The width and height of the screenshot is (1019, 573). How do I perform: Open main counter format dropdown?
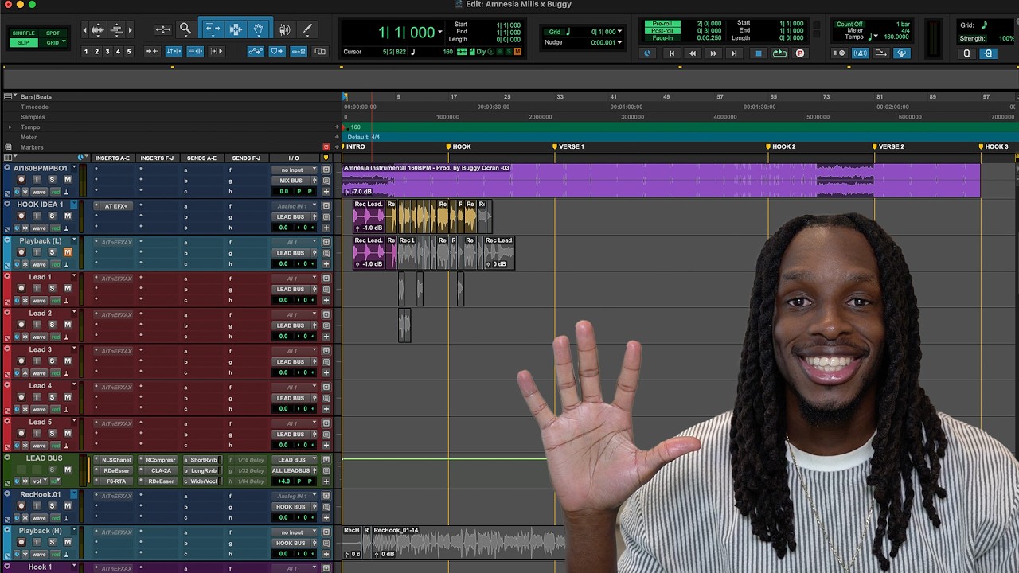tap(439, 33)
